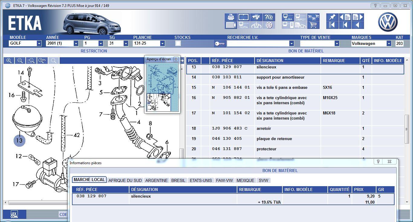Click the KAT field 203
This screenshot has width=413, height=222.
[399, 43]
